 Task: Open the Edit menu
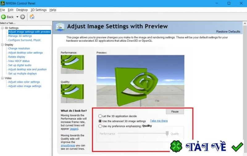coord(10,10)
